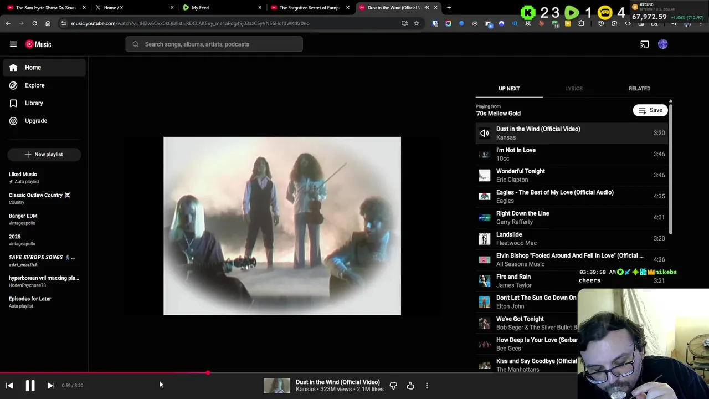This screenshot has width=709, height=399.
Task: Open the account avatar menu
Action: (663, 44)
